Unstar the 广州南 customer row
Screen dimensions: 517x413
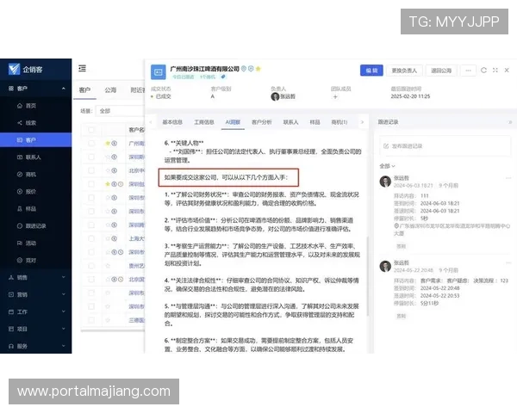[x=108, y=144]
